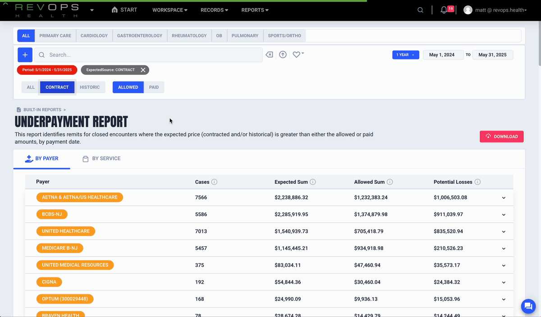Expand the CIGNA row chevron

click(x=504, y=282)
